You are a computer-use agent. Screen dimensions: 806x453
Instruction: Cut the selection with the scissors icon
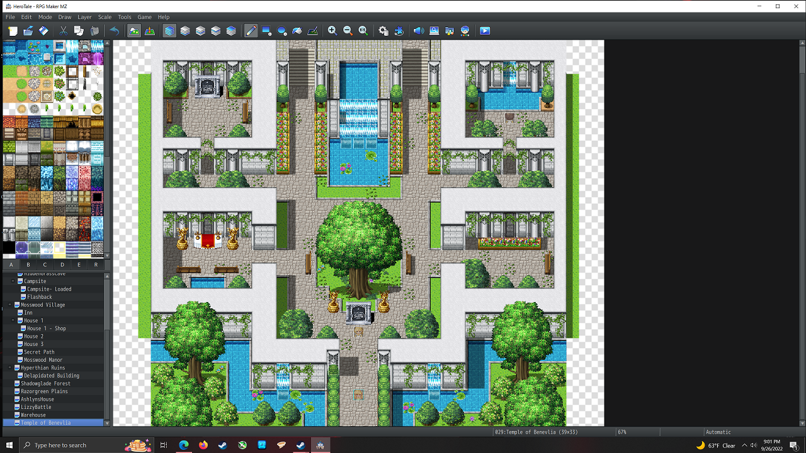[64, 31]
